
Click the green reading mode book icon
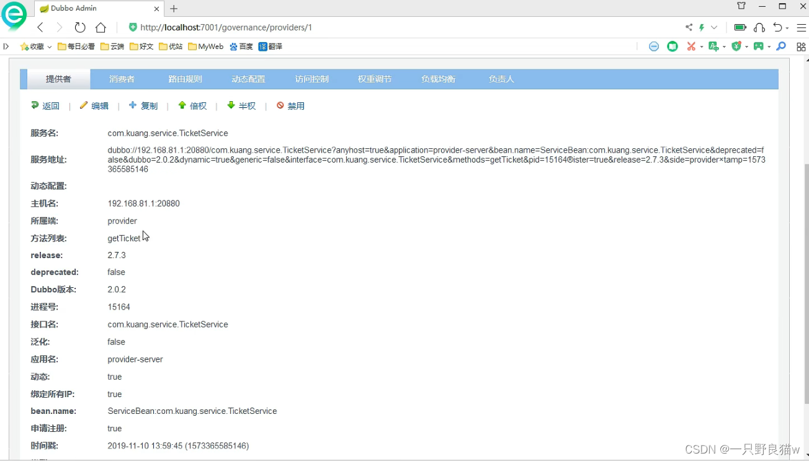point(673,47)
